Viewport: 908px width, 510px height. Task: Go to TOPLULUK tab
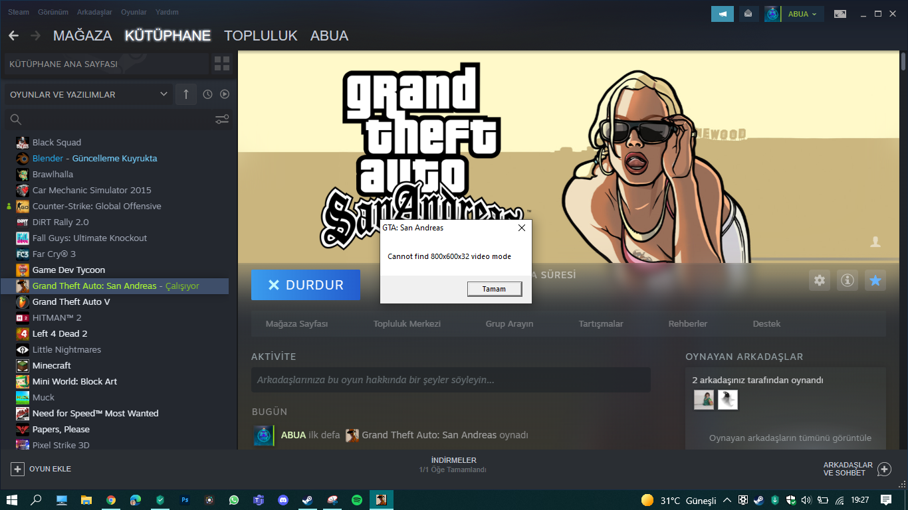click(x=261, y=36)
